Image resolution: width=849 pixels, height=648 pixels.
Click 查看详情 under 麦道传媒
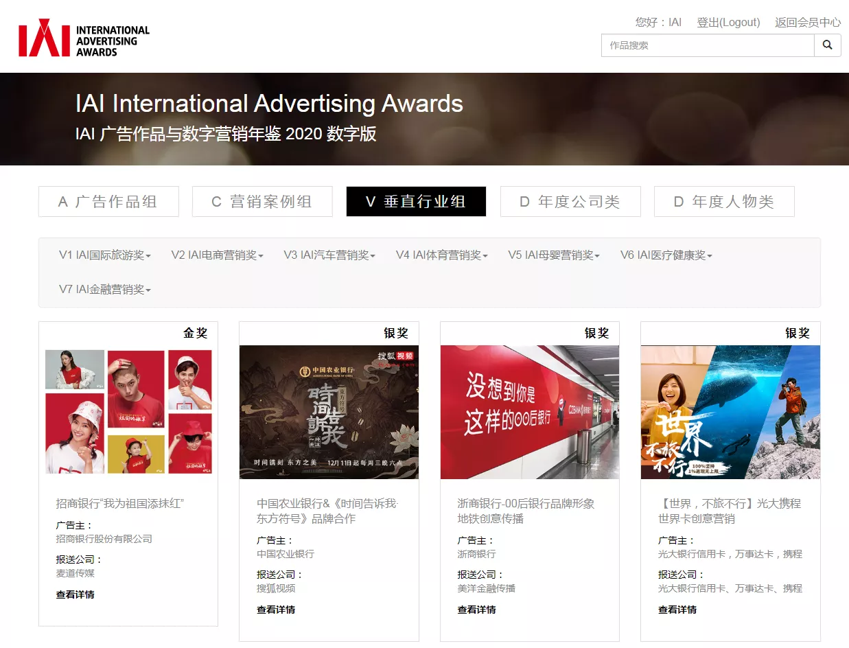click(75, 594)
